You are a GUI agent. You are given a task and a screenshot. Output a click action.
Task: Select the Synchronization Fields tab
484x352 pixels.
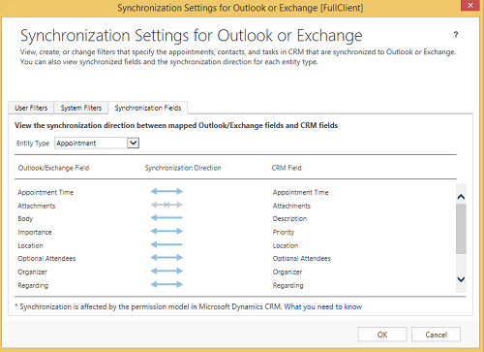148,108
